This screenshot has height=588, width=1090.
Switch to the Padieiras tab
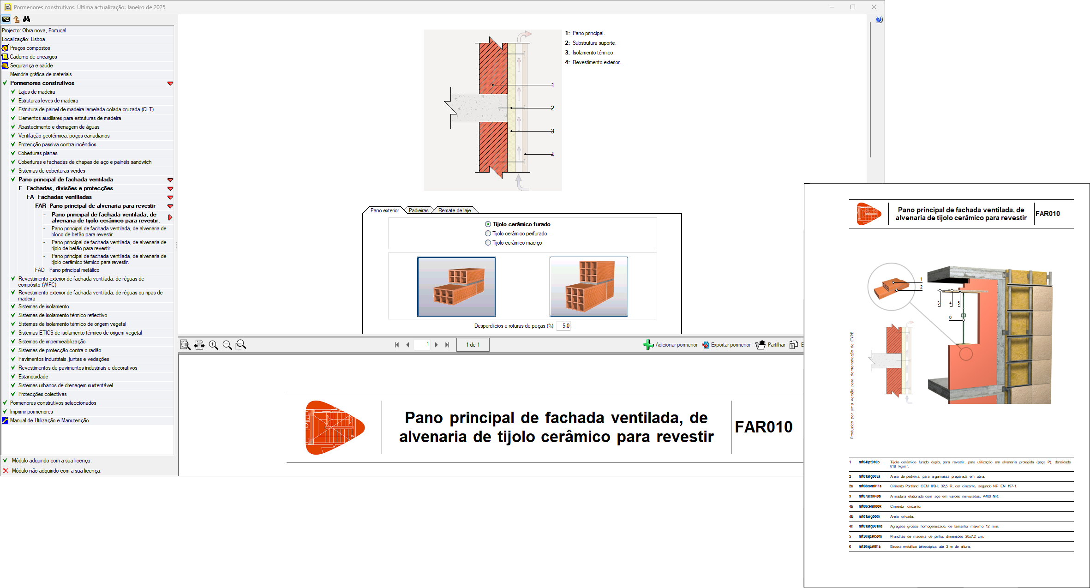[418, 210]
